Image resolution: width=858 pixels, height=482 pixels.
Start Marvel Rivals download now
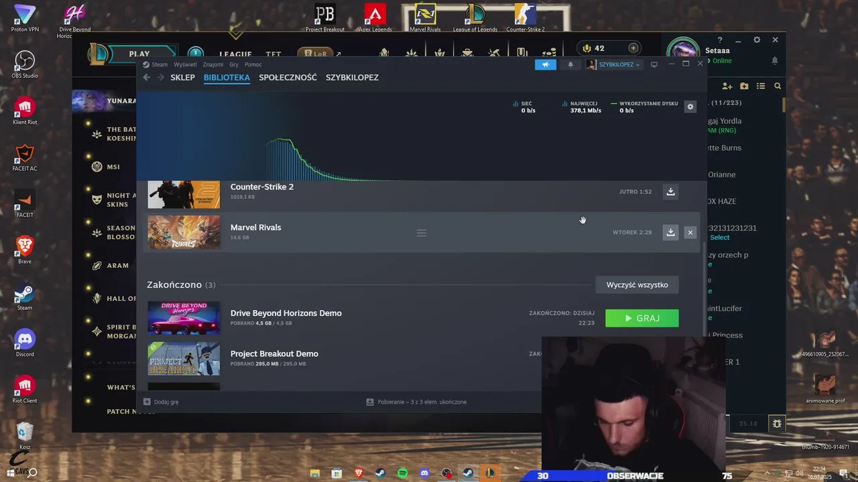670,232
